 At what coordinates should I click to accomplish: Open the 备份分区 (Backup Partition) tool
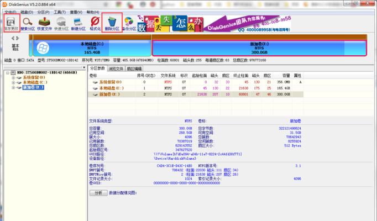coord(129,24)
